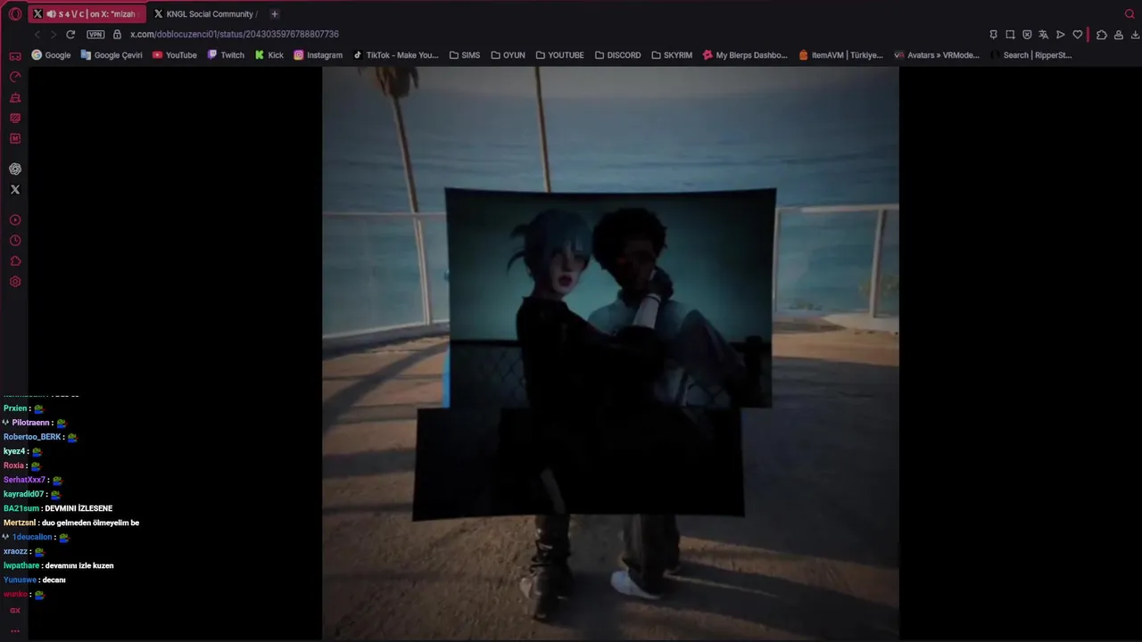Click chat username Pilotraenn

click(31, 423)
